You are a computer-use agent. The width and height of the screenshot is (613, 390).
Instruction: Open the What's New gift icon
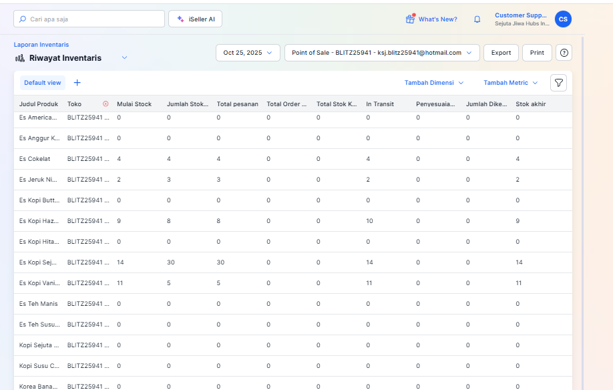point(410,19)
